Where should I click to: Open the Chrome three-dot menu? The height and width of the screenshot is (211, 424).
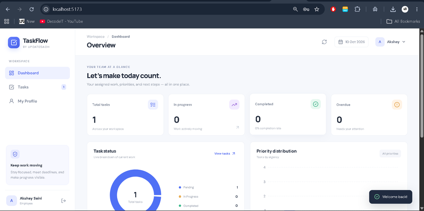pyautogui.click(x=416, y=9)
